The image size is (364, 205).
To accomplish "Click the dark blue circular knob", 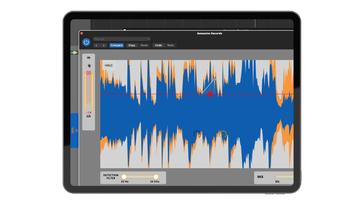I will point(197,134).
